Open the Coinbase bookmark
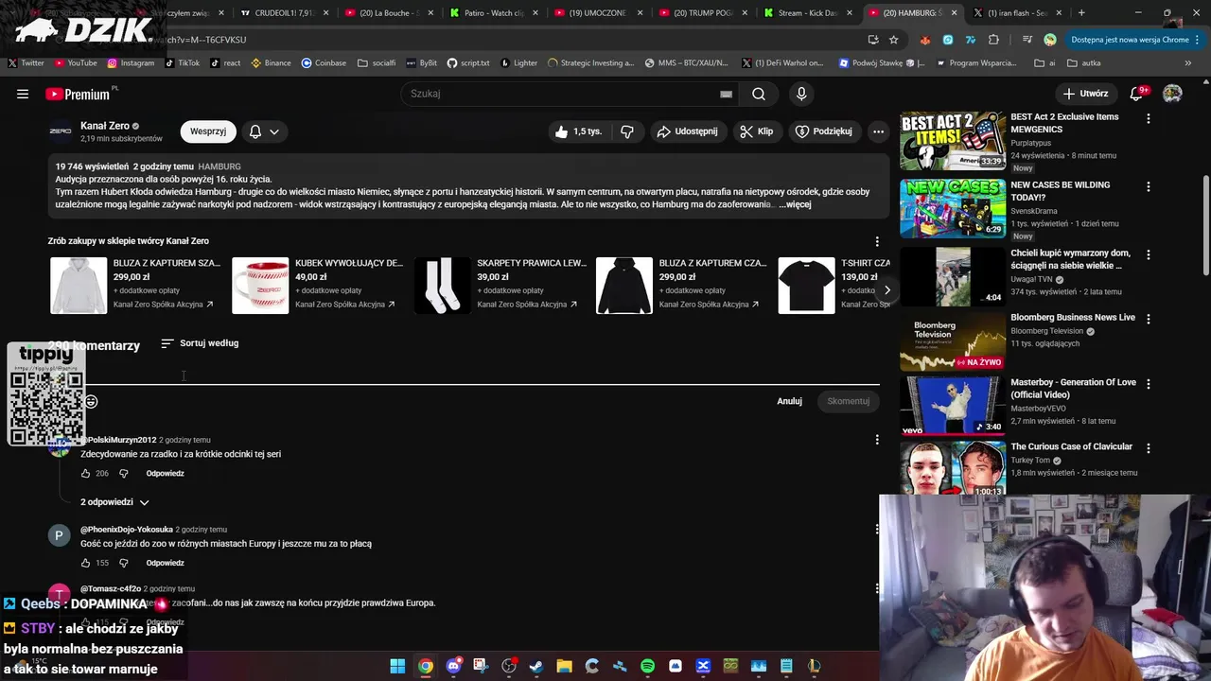Image resolution: width=1211 pixels, height=681 pixels. pyautogui.click(x=324, y=63)
